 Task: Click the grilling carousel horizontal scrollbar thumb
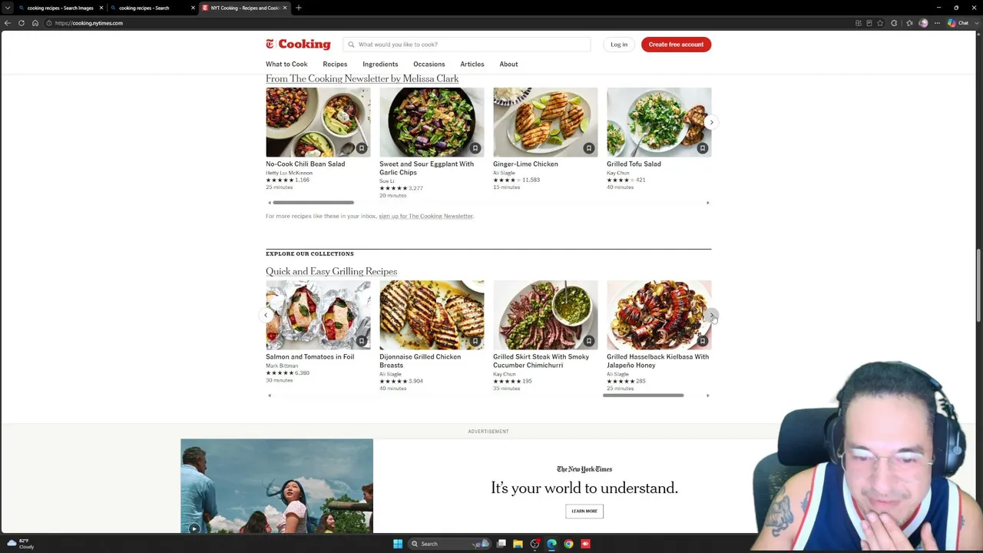[x=644, y=396]
